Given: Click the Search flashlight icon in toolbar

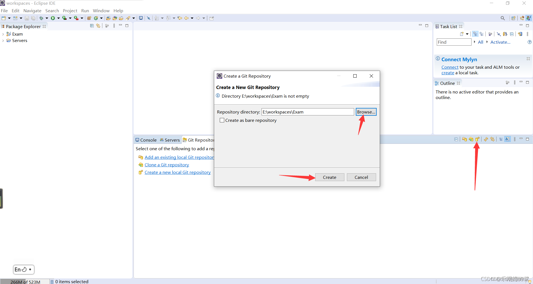Looking at the screenshot, I should (x=128, y=18).
